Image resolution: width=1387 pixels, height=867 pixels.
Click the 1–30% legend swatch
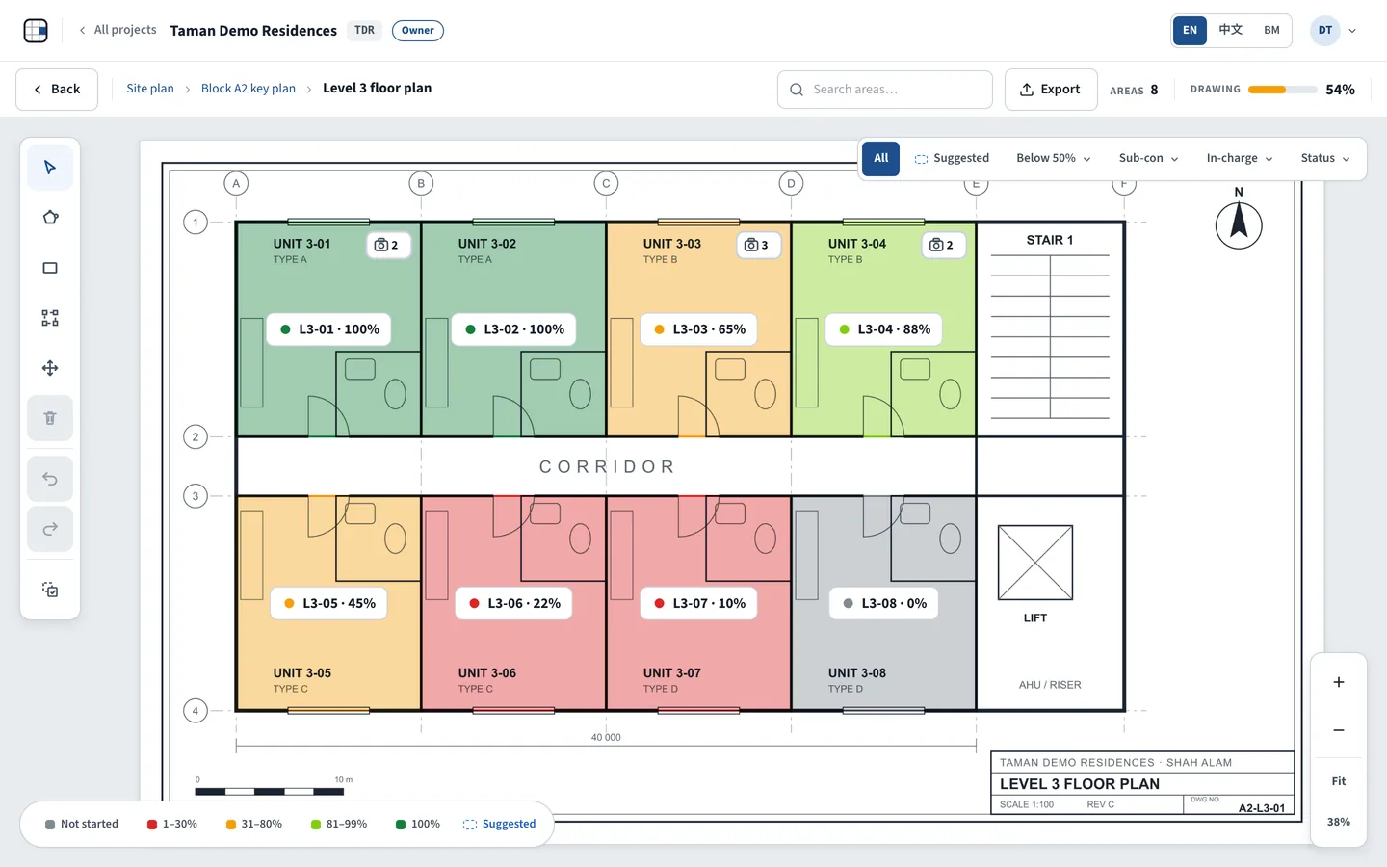[152, 825]
